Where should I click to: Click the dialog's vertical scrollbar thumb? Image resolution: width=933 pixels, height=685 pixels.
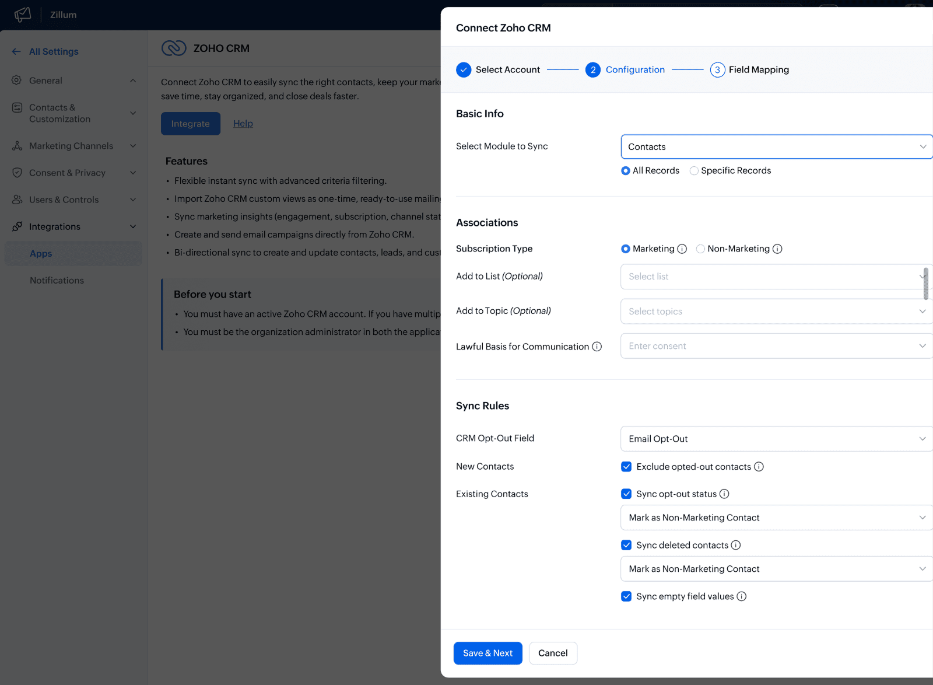click(x=926, y=284)
